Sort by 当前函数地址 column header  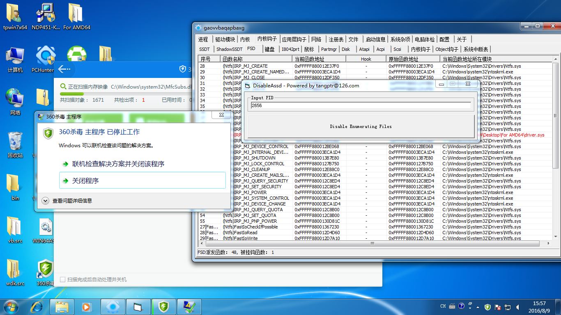(x=319, y=59)
